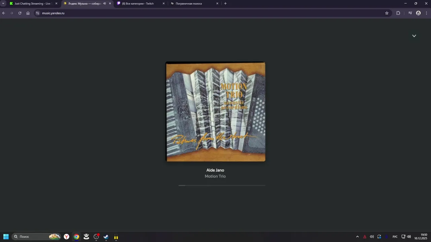
Task: Open the tab search dropdown
Action: [3, 3]
